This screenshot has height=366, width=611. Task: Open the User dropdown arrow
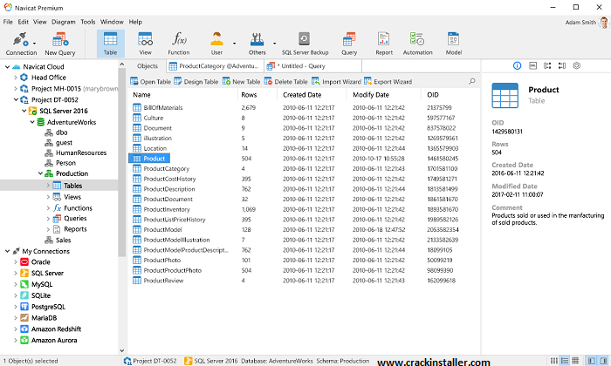[x=234, y=44]
